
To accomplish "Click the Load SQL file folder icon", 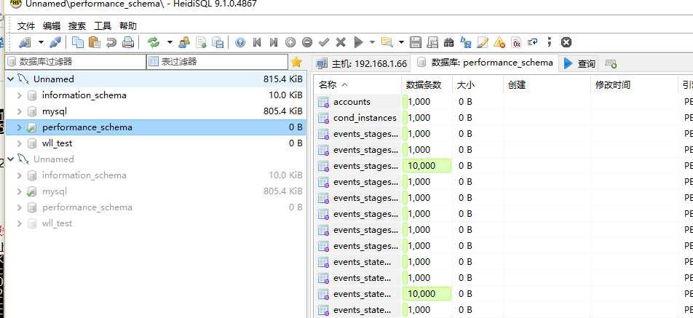I will [387, 42].
